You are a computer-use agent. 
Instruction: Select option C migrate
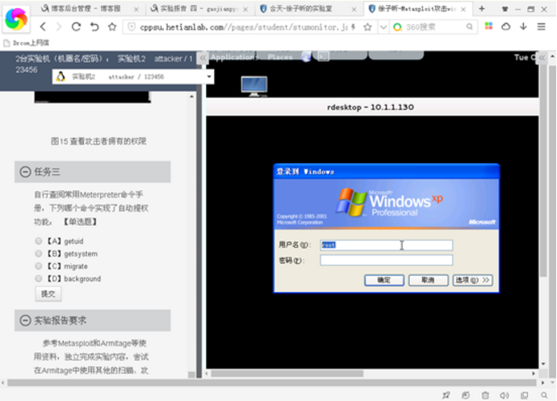tap(39, 266)
